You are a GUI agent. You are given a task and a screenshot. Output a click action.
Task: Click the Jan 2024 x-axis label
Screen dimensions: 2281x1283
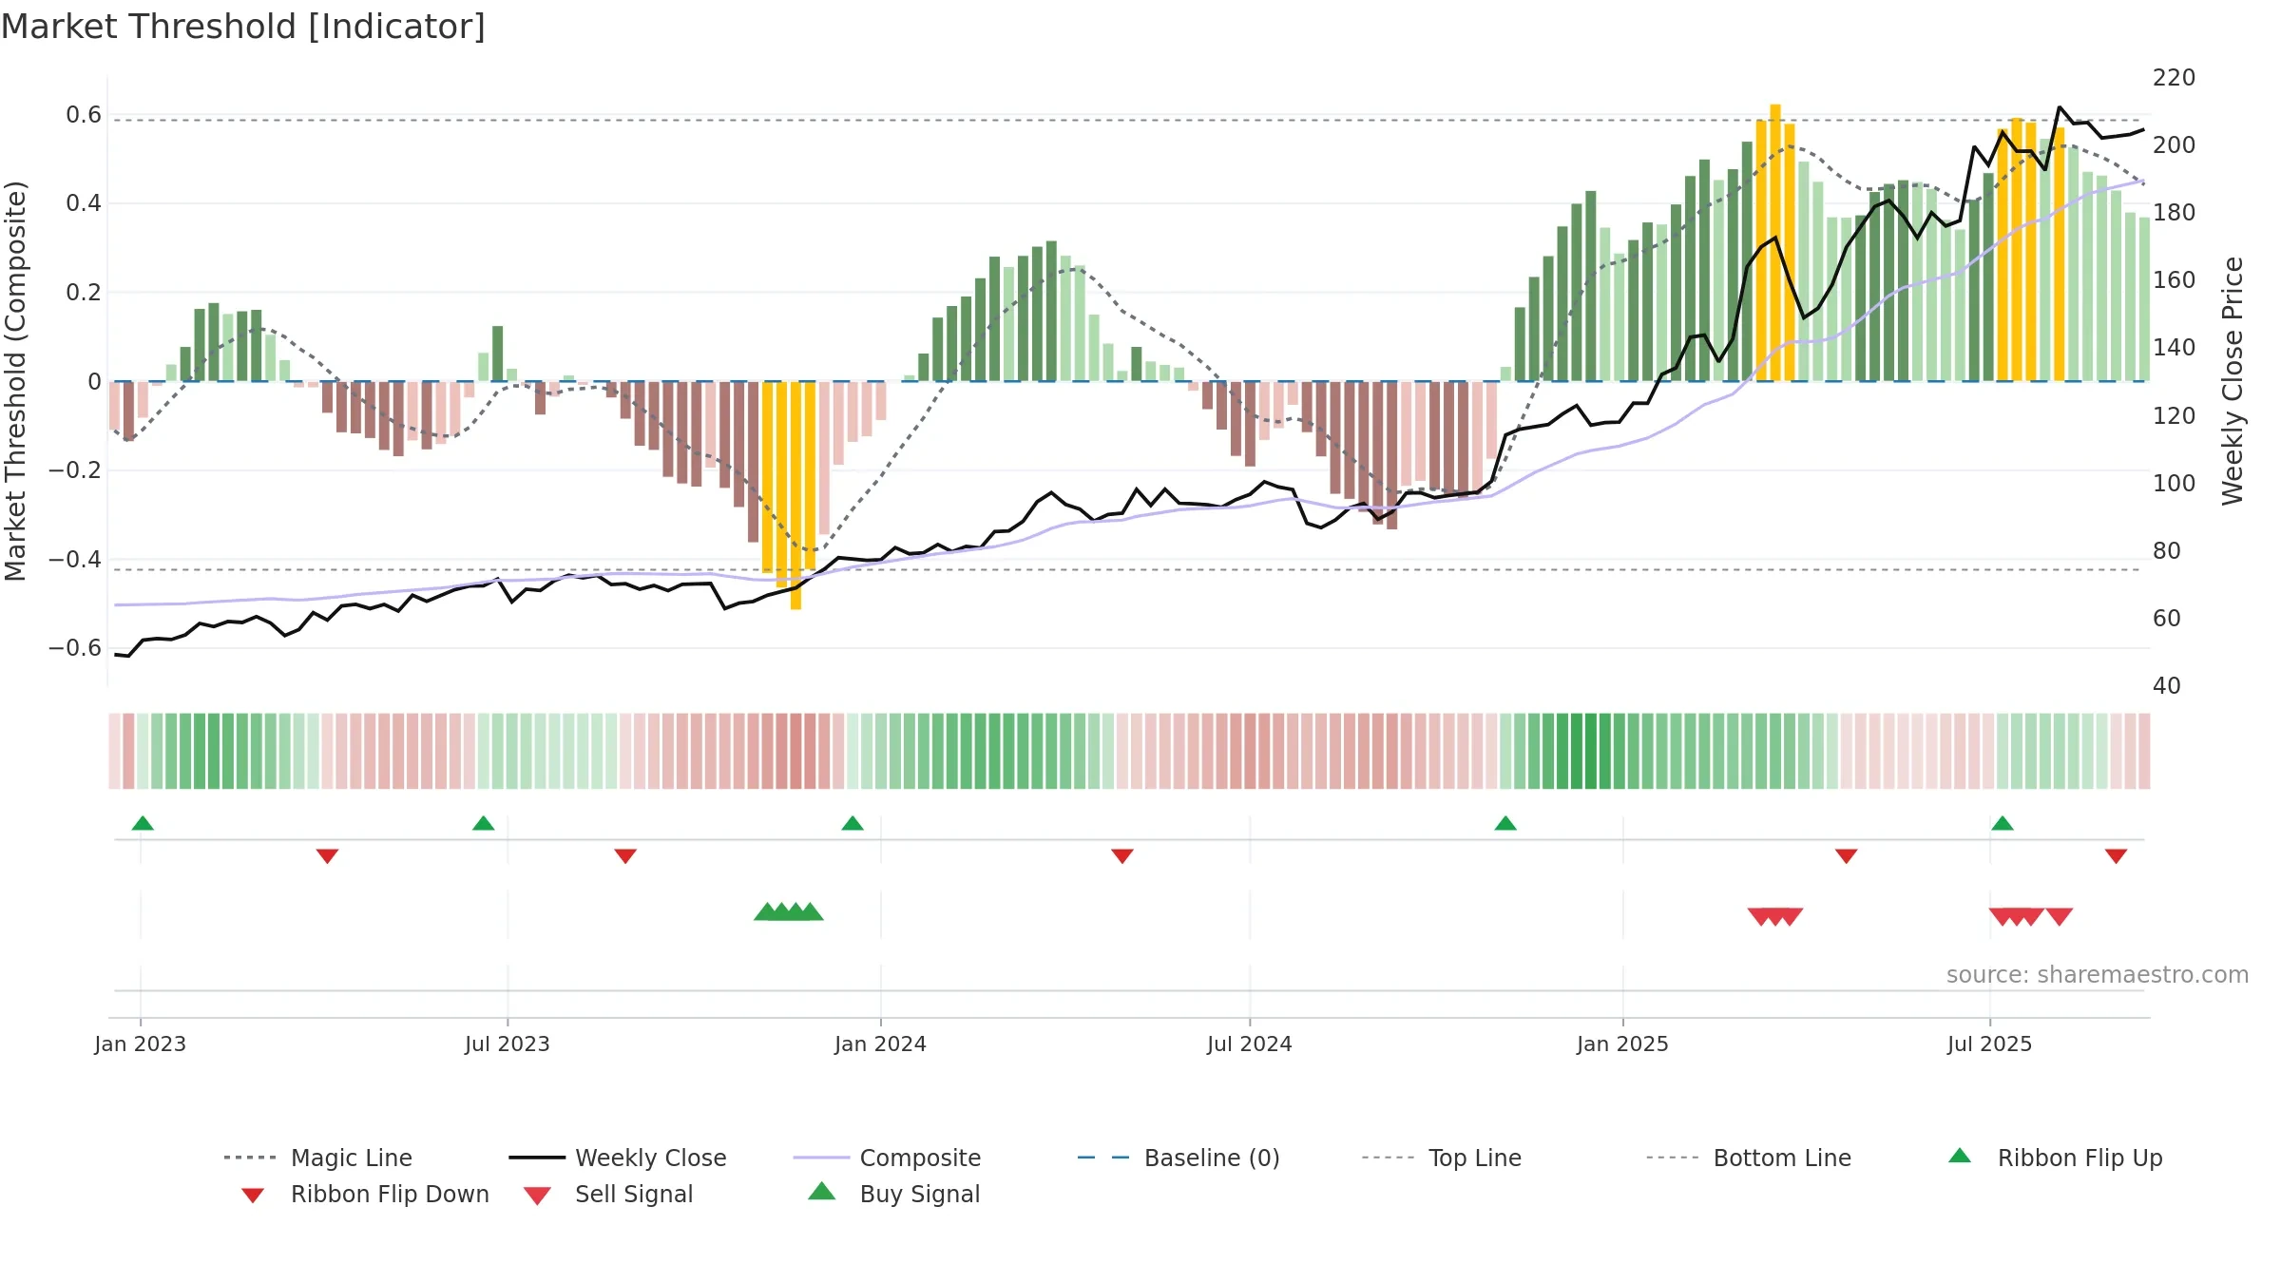tap(880, 1044)
